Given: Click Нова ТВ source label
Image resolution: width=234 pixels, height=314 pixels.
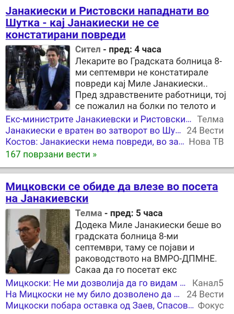Looking at the screenshot, I should 206,142.
